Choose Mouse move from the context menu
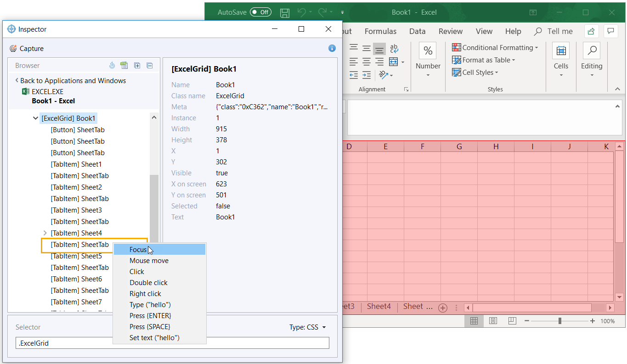Viewport: 627px width, 364px height. pos(159,261)
